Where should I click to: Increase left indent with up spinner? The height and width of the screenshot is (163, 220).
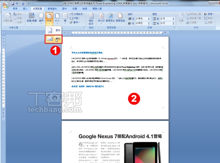149,18
